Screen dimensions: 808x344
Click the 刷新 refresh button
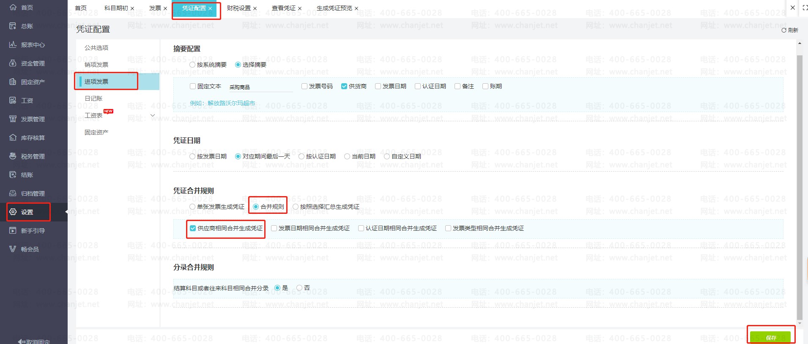(x=789, y=30)
